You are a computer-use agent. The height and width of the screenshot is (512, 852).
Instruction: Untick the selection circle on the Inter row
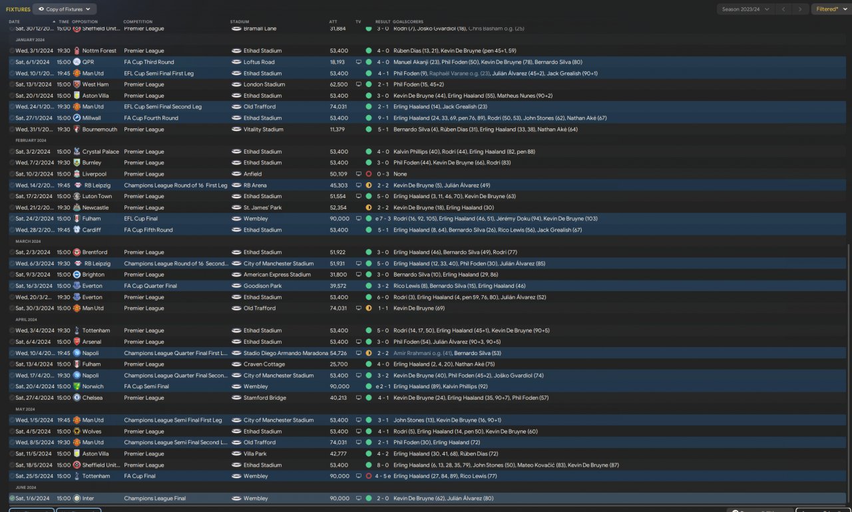pyautogui.click(x=12, y=498)
